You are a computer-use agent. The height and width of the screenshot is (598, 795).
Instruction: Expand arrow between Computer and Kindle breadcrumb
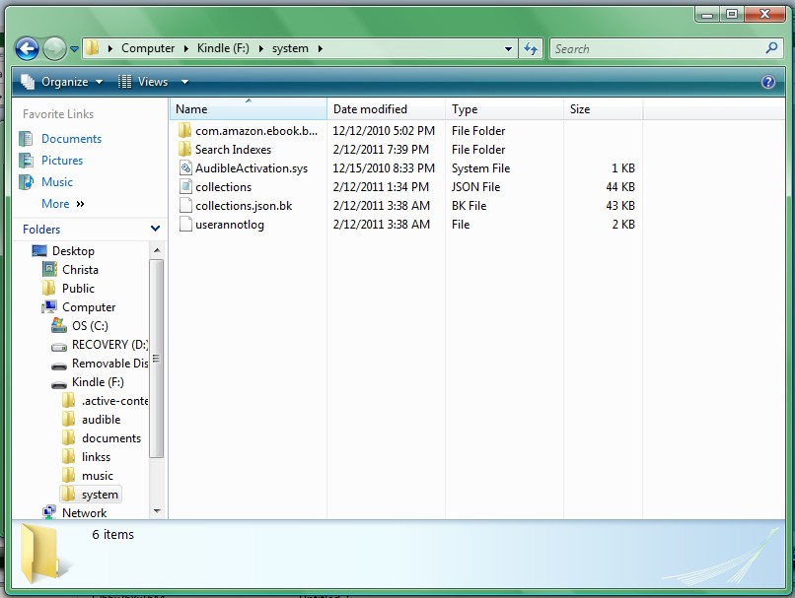click(186, 48)
